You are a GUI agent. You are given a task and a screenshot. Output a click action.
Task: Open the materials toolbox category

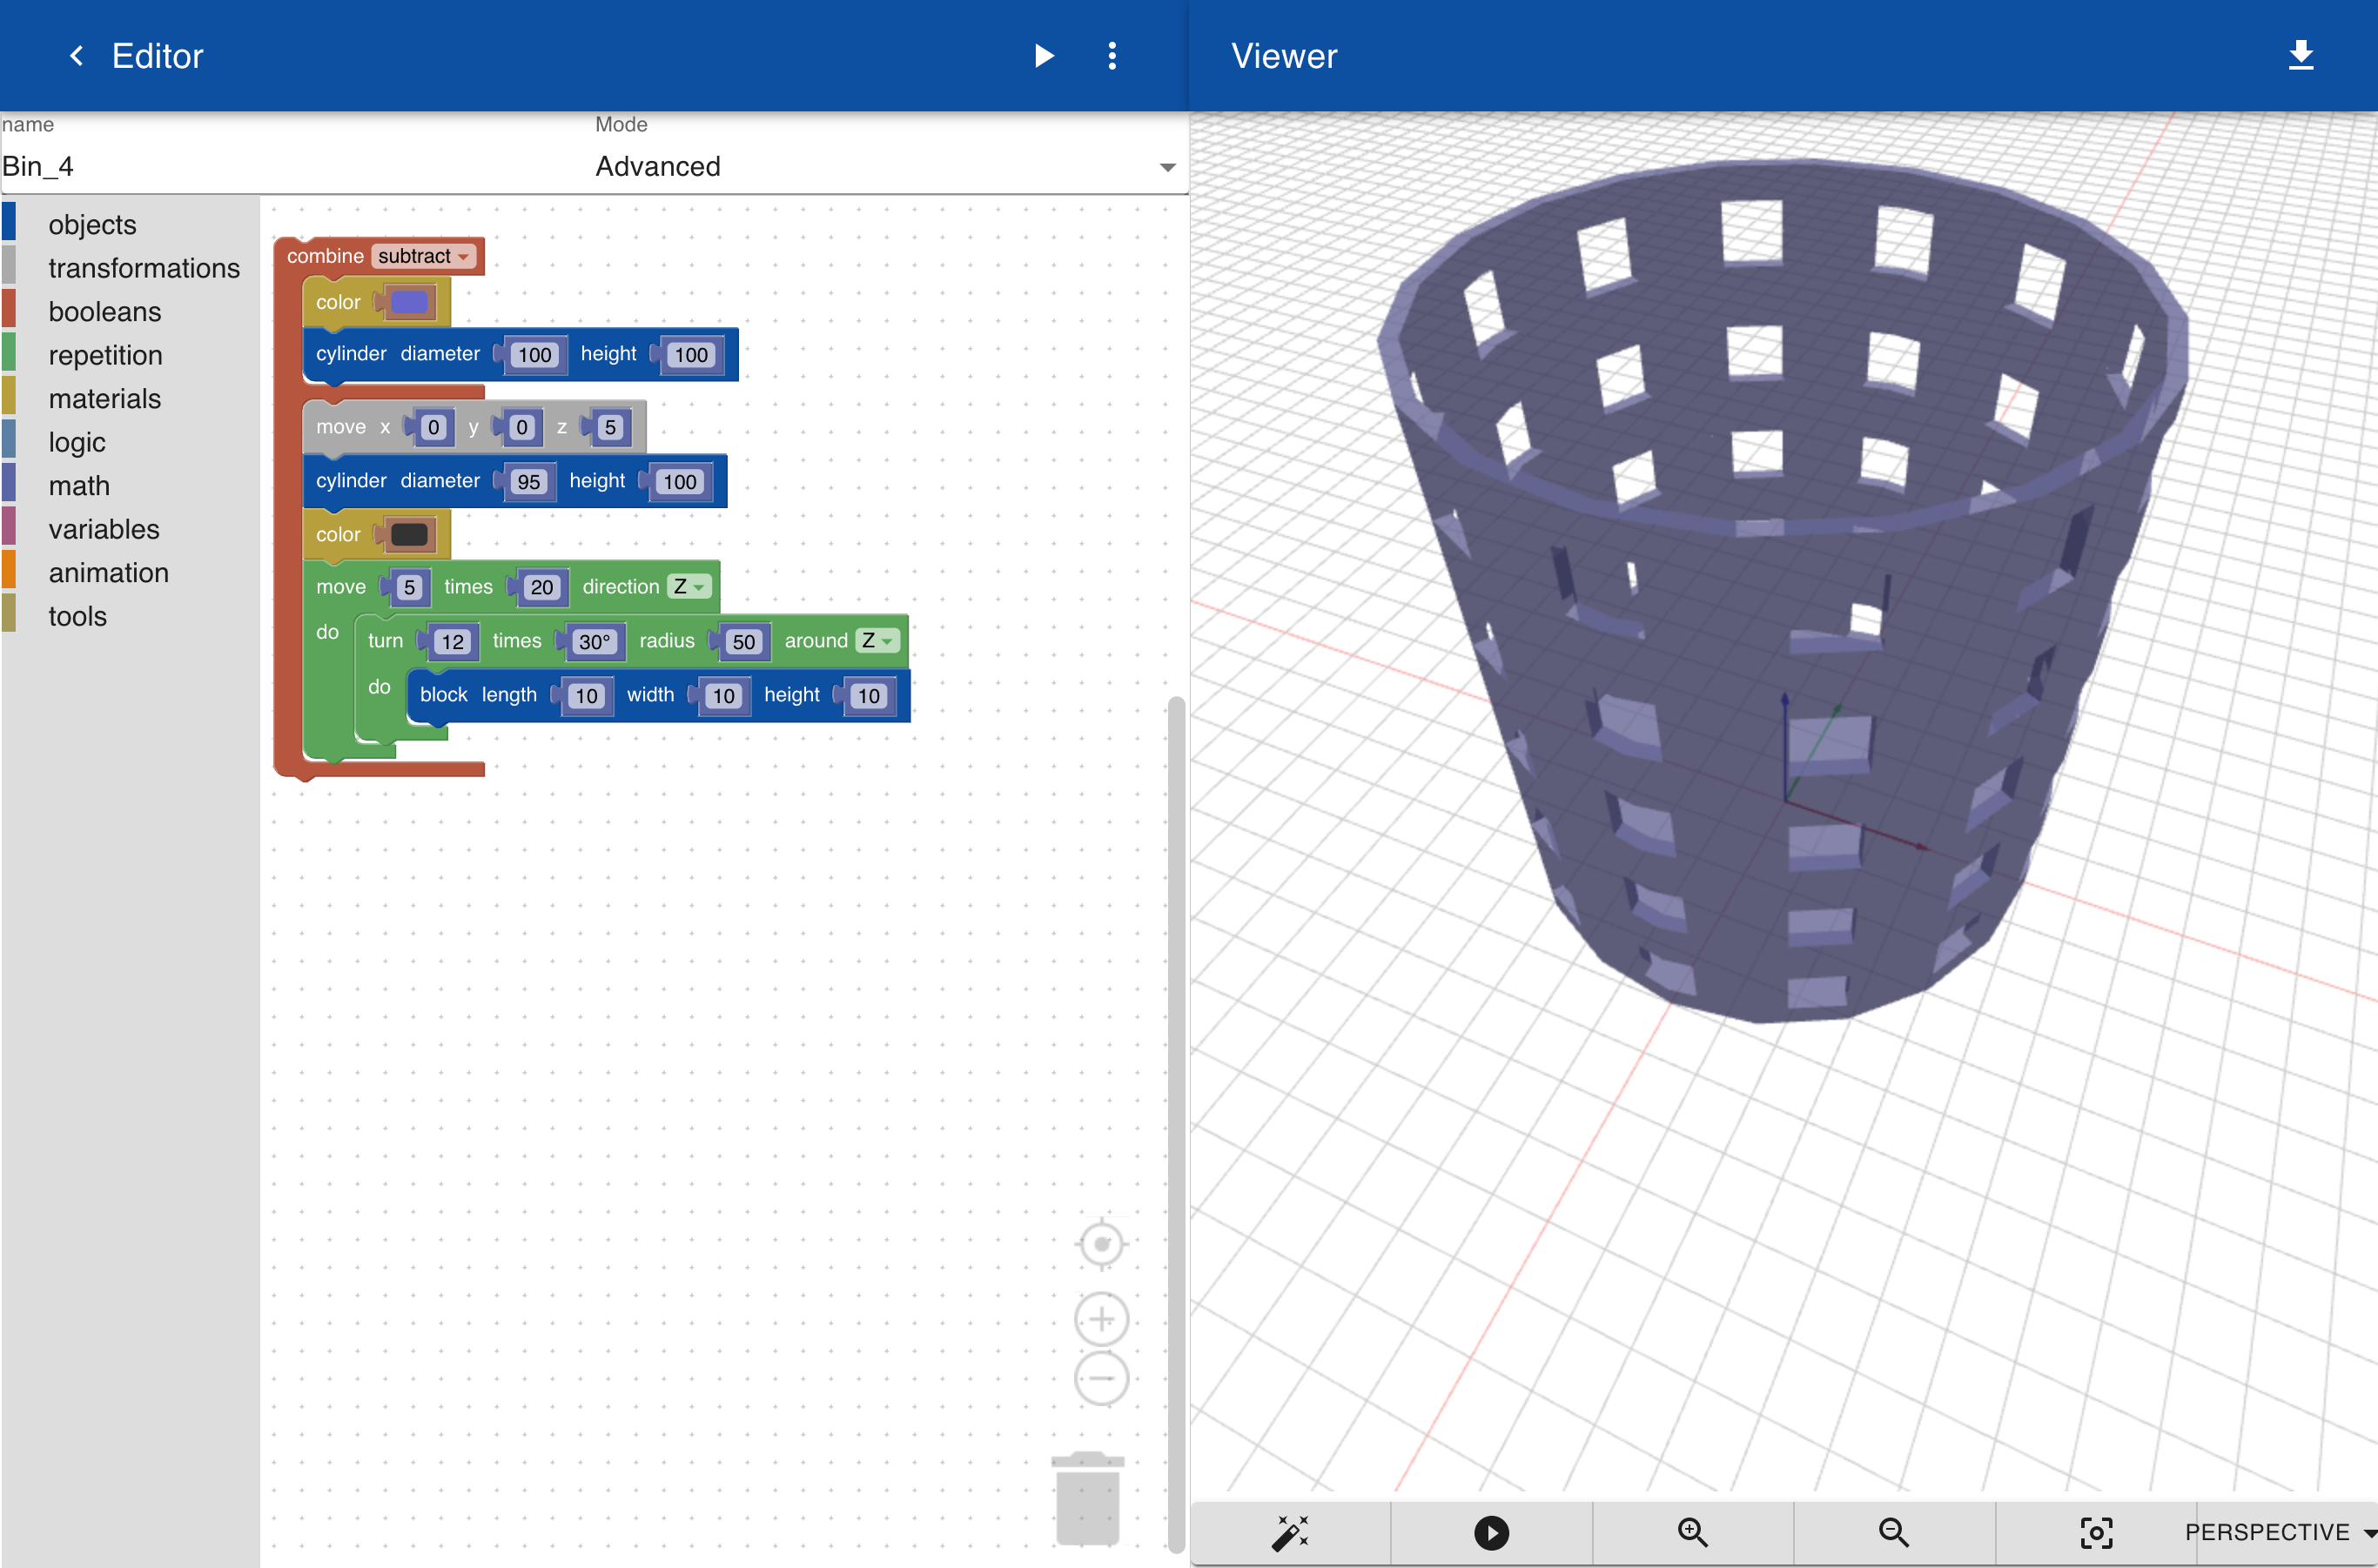tap(104, 399)
